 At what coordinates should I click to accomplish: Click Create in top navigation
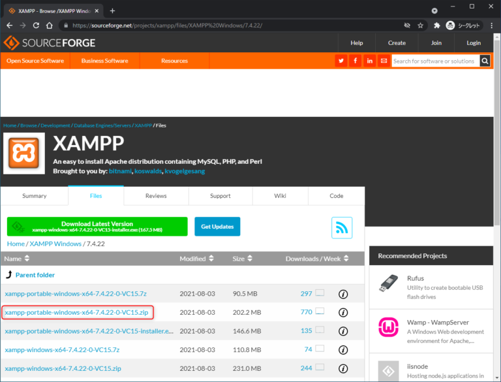tap(397, 43)
